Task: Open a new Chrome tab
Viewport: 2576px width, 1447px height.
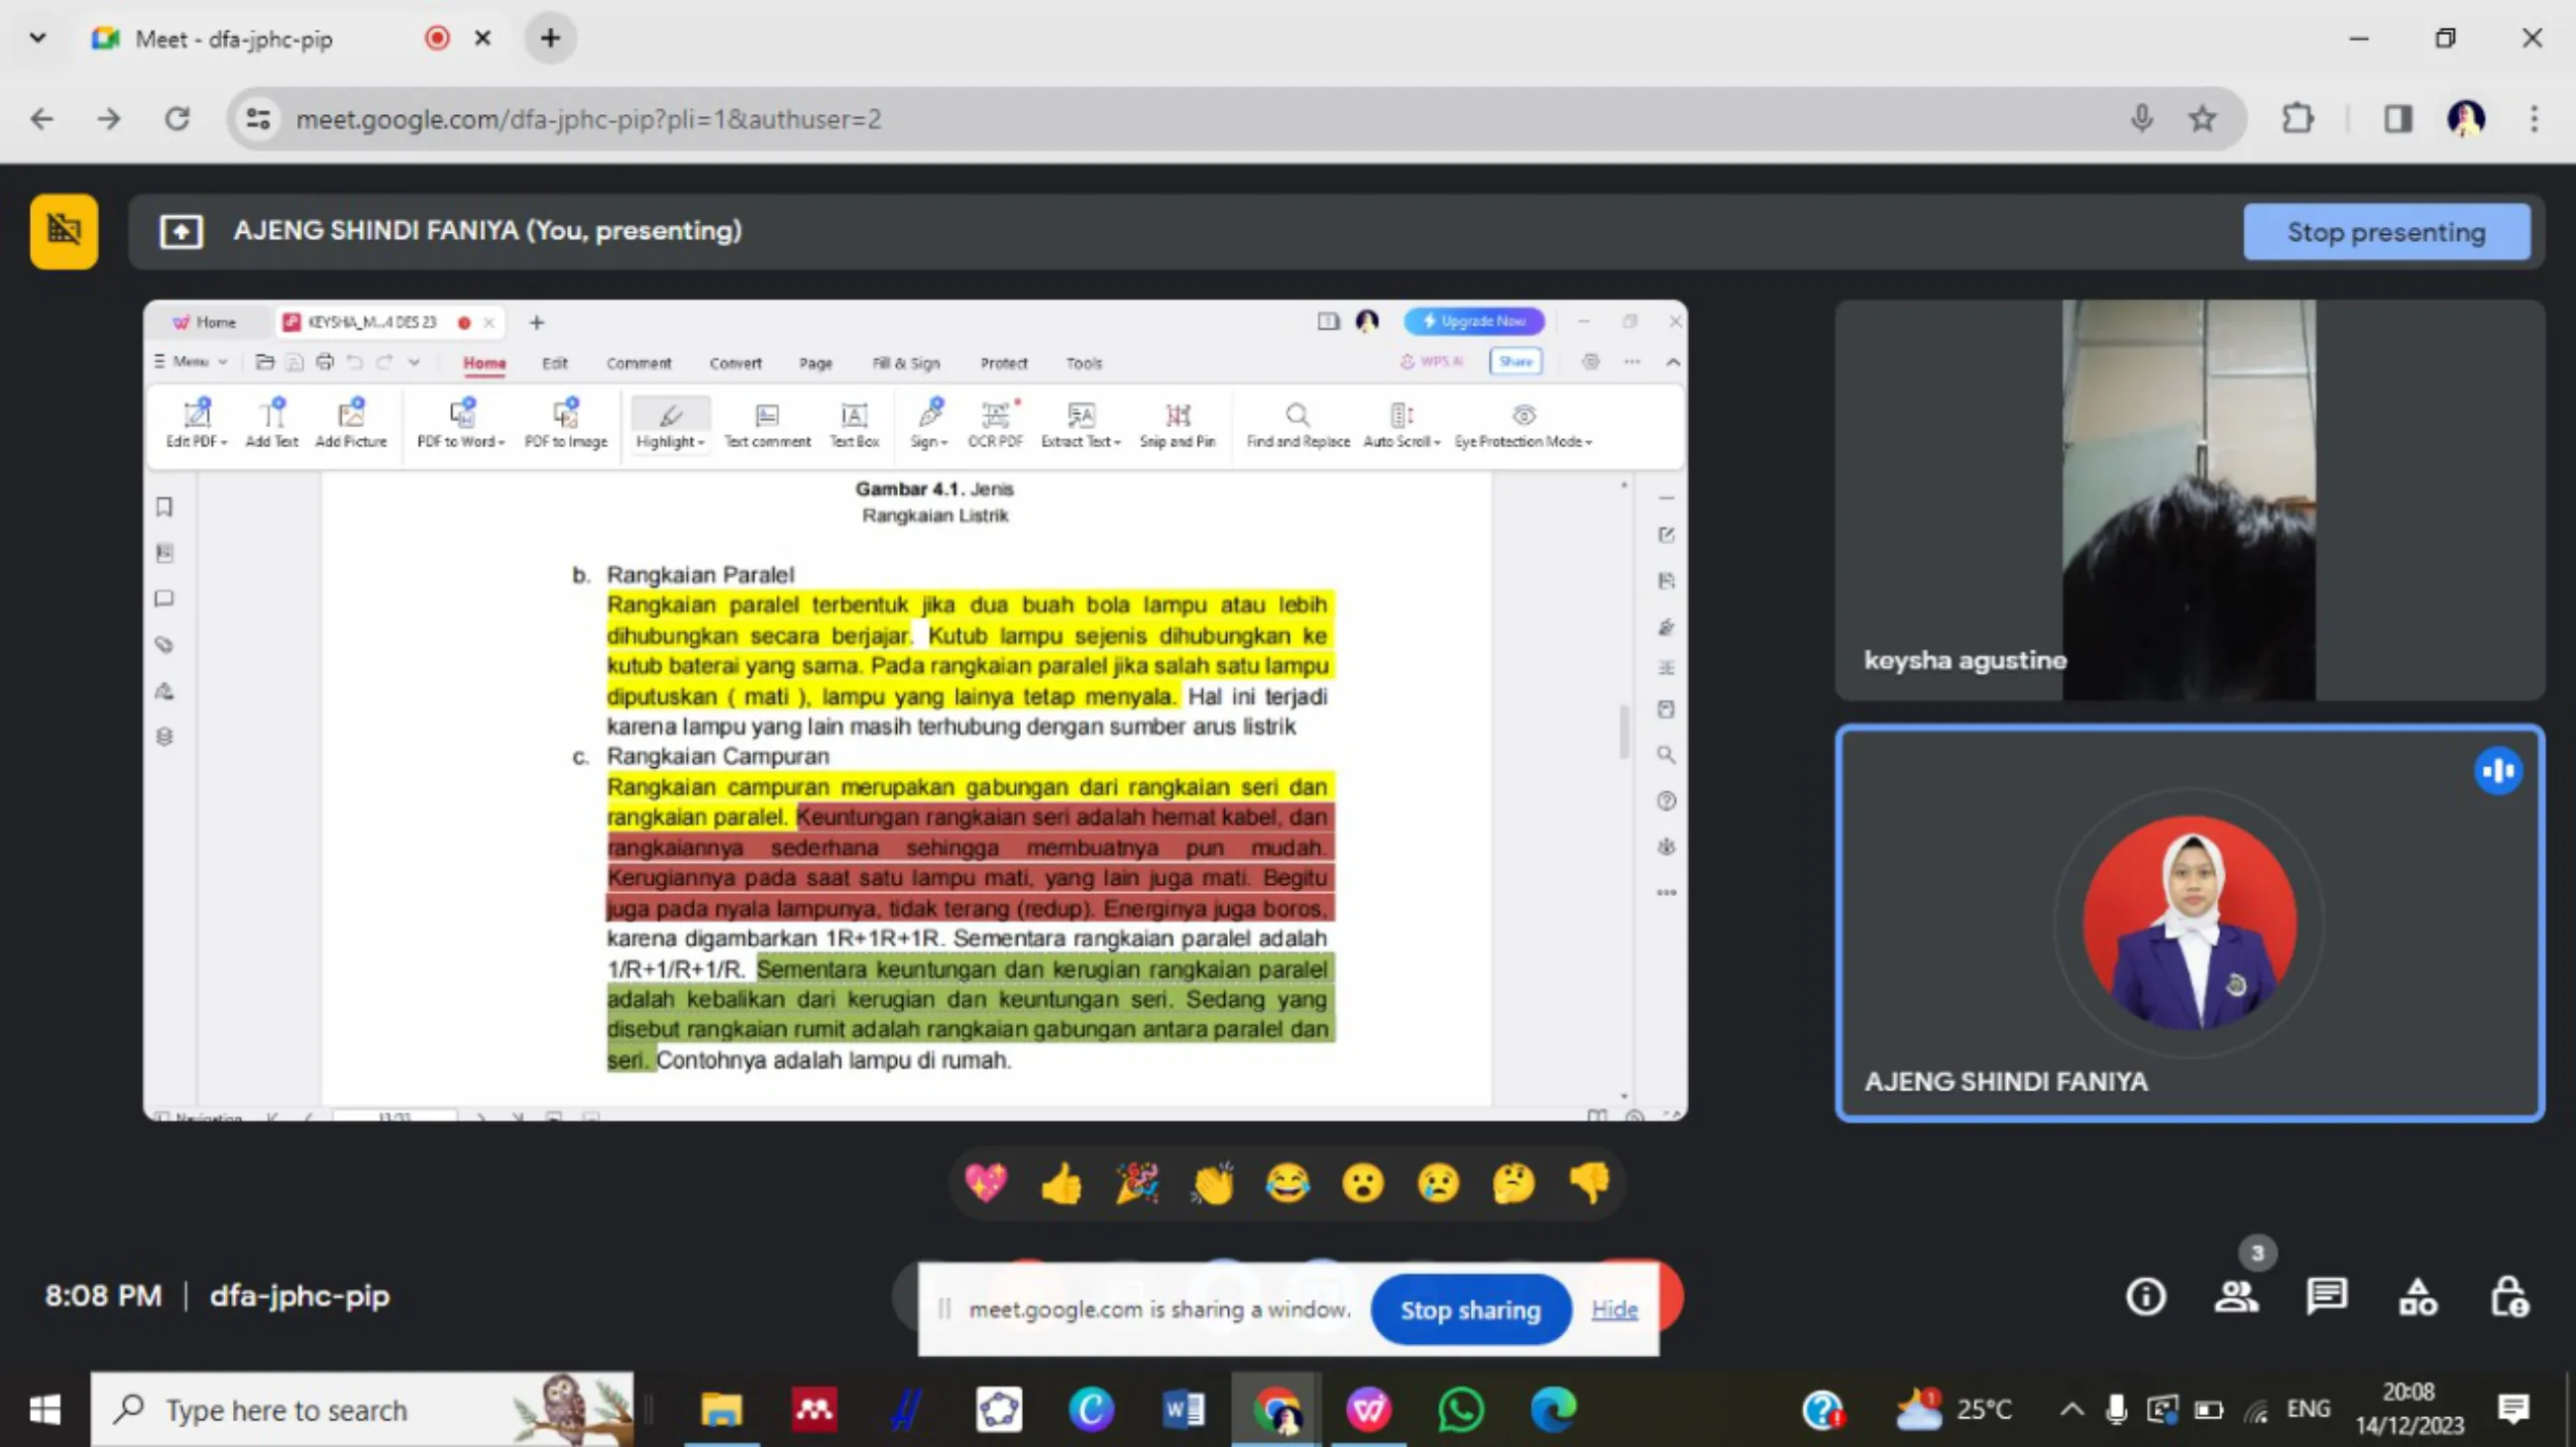Action: coord(550,38)
